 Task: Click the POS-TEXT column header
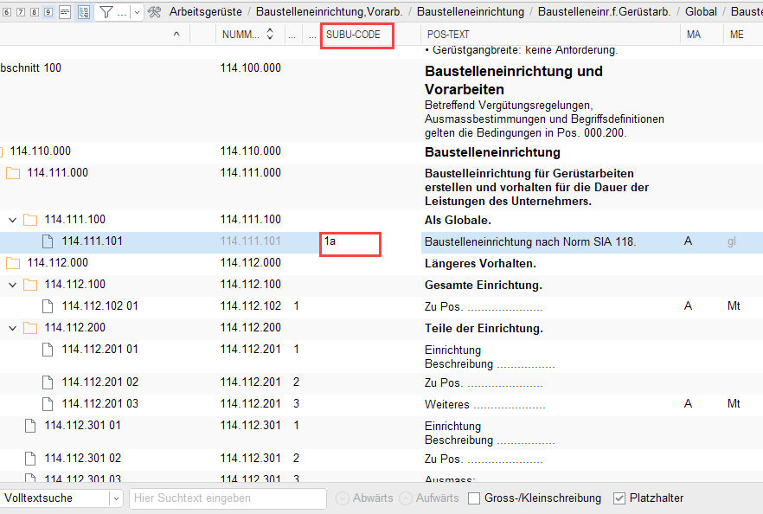[448, 35]
